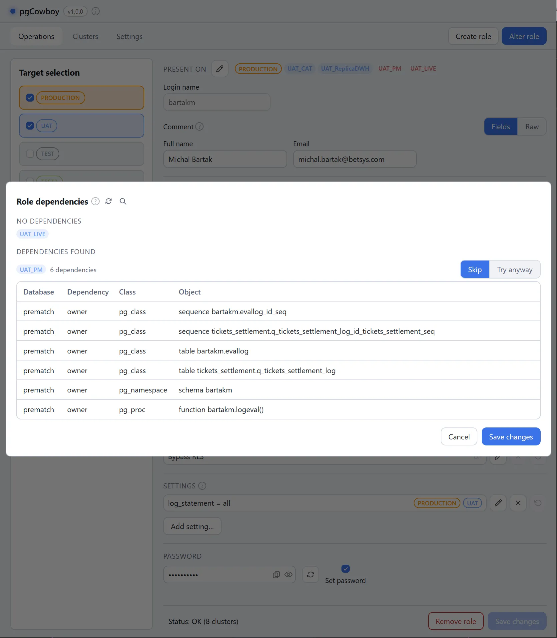Show the password with the eye icon
This screenshot has width=557, height=638.
click(288, 575)
